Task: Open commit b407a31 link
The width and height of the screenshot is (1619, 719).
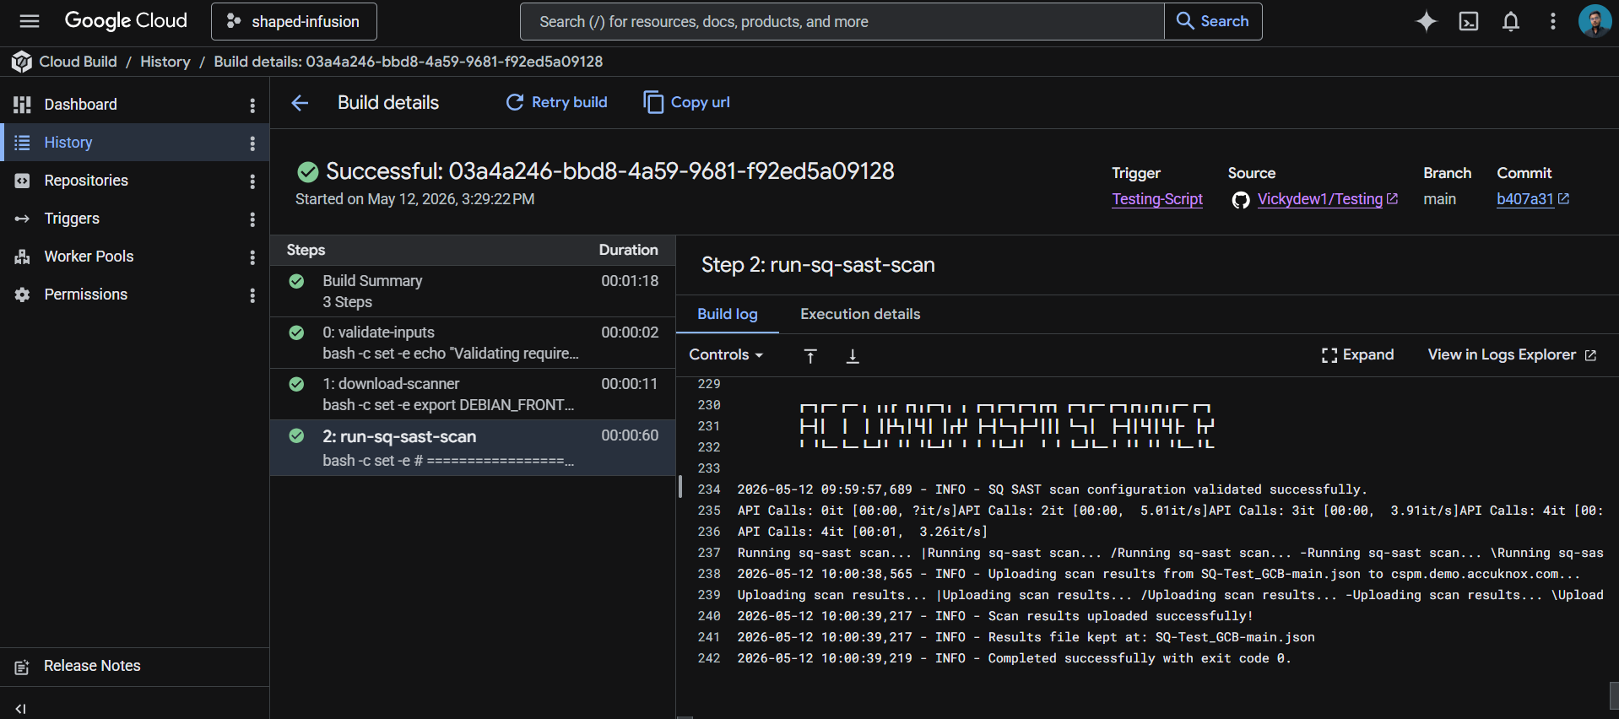Action: [x=1532, y=199]
